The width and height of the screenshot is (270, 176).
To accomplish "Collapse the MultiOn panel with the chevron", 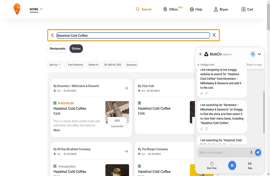I will click(259, 54).
